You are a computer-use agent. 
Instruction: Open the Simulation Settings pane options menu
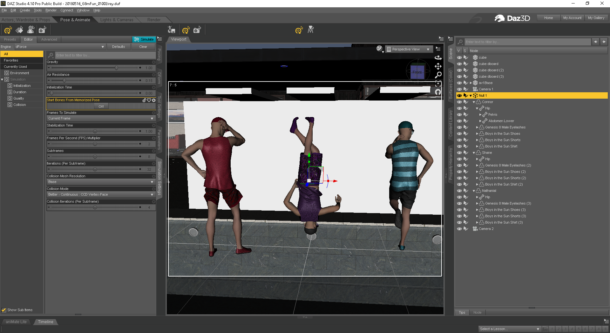160,39
